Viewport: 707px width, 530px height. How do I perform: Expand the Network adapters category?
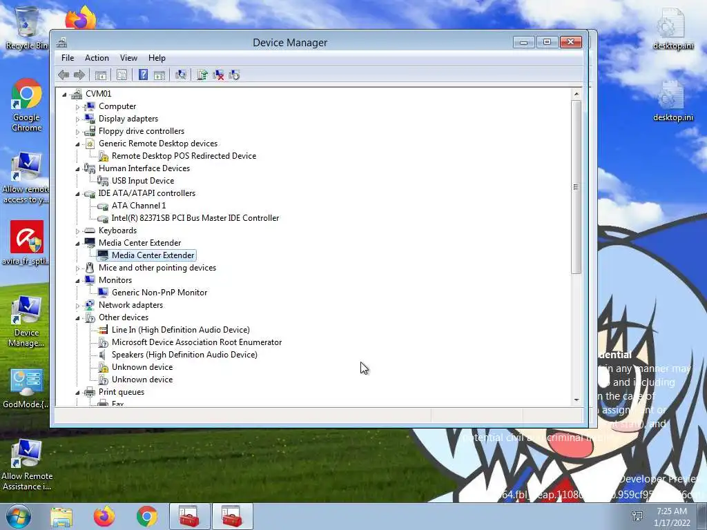[77, 306]
